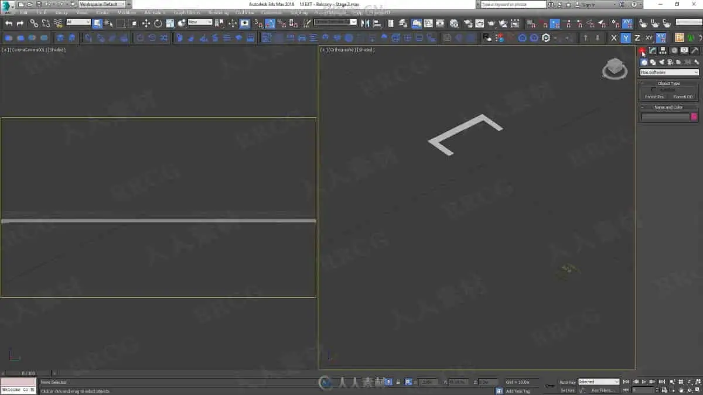The height and width of the screenshot is (395, 703).
Task: Toggle Window/Crossing selection mode
Action: pos(132,23)
